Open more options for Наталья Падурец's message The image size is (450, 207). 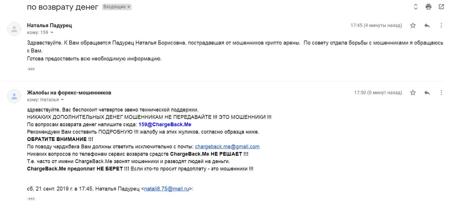pyautogui.click(x=441, y=26)
